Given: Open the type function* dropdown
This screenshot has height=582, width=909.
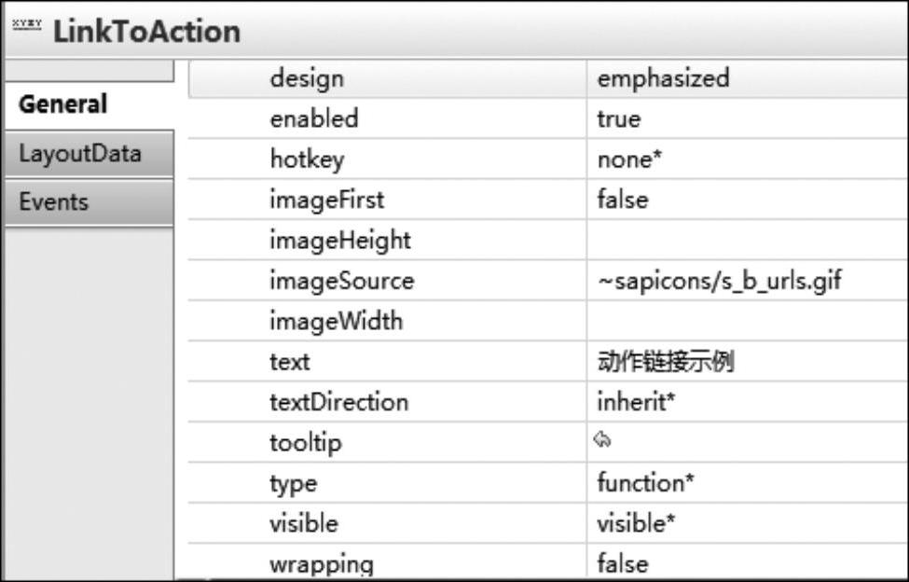Looking at the screenshot, I should coord(748,483).
